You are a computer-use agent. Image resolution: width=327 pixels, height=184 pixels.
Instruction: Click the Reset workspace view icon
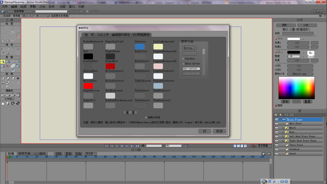click(18, 103)
